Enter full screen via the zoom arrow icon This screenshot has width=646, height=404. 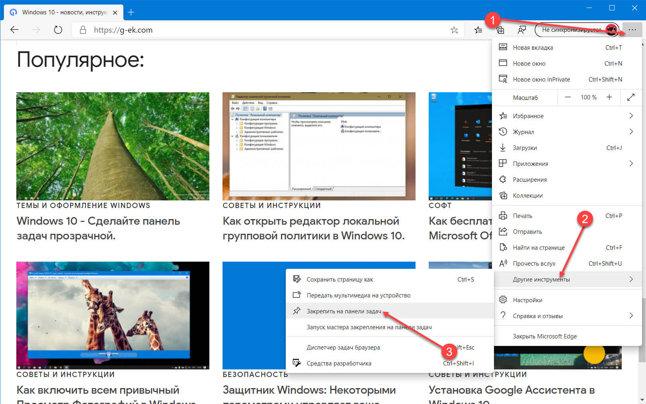[x=631, y=97]
